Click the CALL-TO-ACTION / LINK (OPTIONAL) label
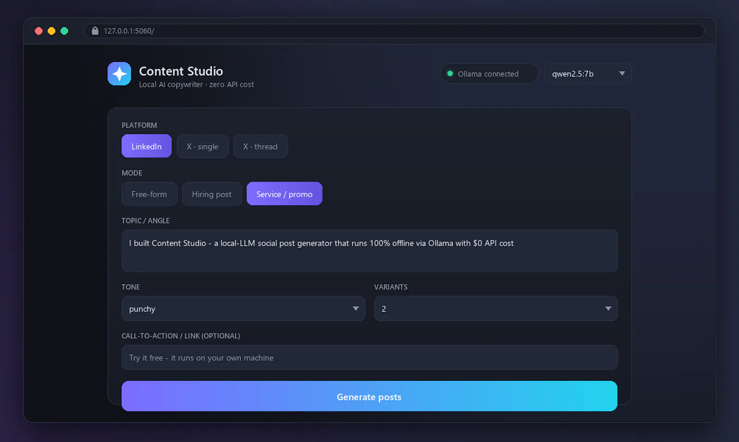Screen dimensions: 739x442 (181, 336)
